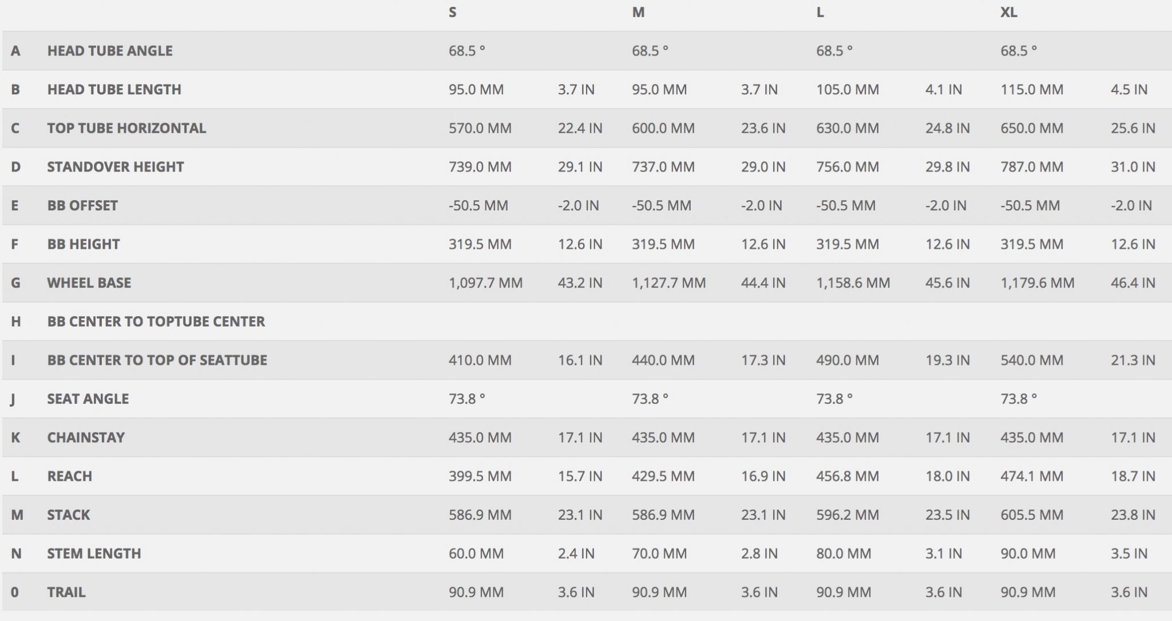Click the TRAIL row label
1172x621 pixels.
pyautogui.click(x=66, y=592)
